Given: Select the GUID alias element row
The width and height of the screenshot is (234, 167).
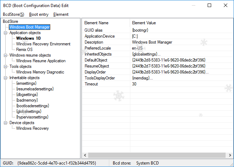Looking at the screenshot, I should pyautogui.click(x=158, y=30).
